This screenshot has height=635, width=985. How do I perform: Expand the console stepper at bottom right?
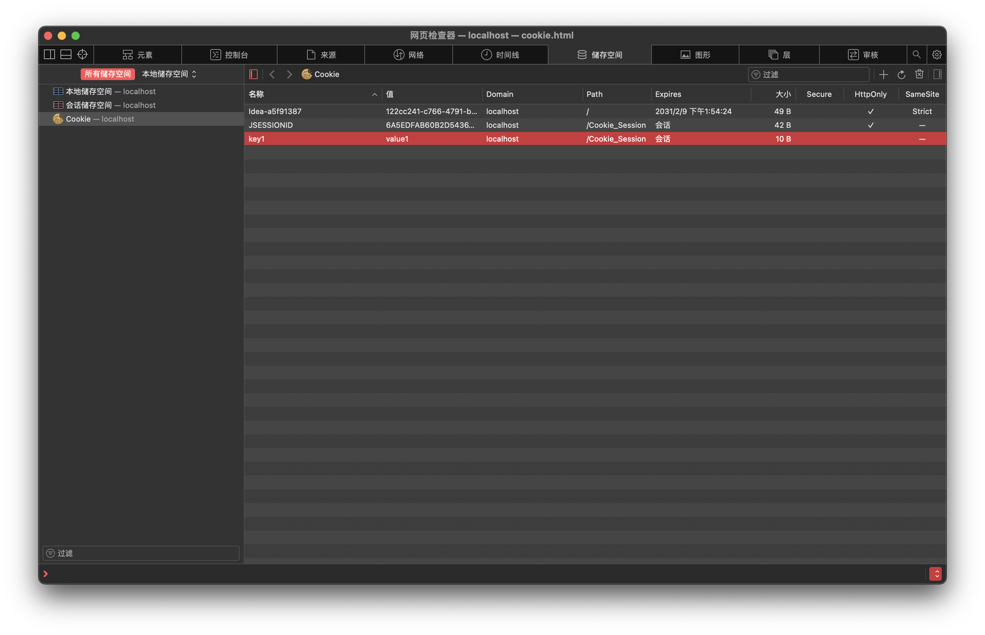coord(935,574)
